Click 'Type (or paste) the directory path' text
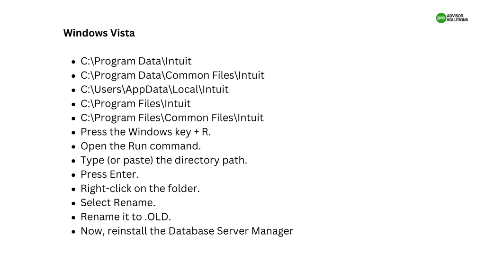The image size is (485, 273). (164, 160)
